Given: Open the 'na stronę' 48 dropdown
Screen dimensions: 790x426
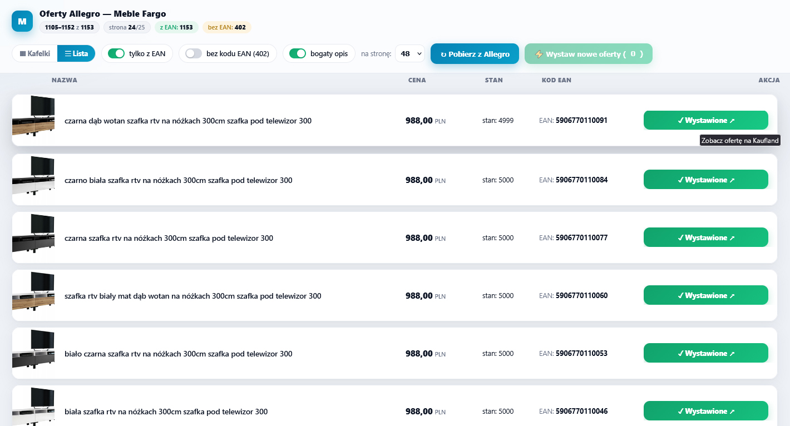Looking at the screenshot, I should (409, 54).
